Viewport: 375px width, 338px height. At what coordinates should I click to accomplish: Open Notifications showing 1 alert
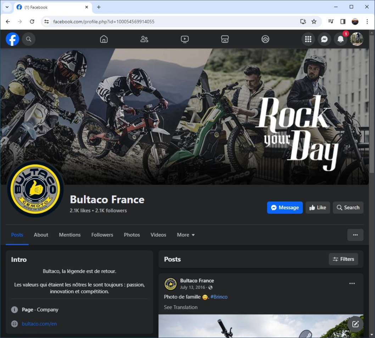(340, 39)
